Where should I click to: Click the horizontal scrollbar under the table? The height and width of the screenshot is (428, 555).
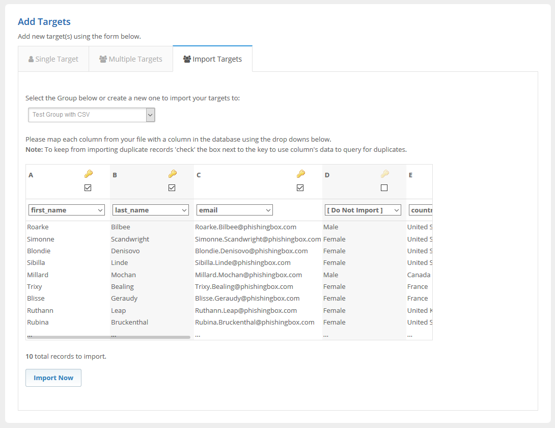[x=108, y=337]
